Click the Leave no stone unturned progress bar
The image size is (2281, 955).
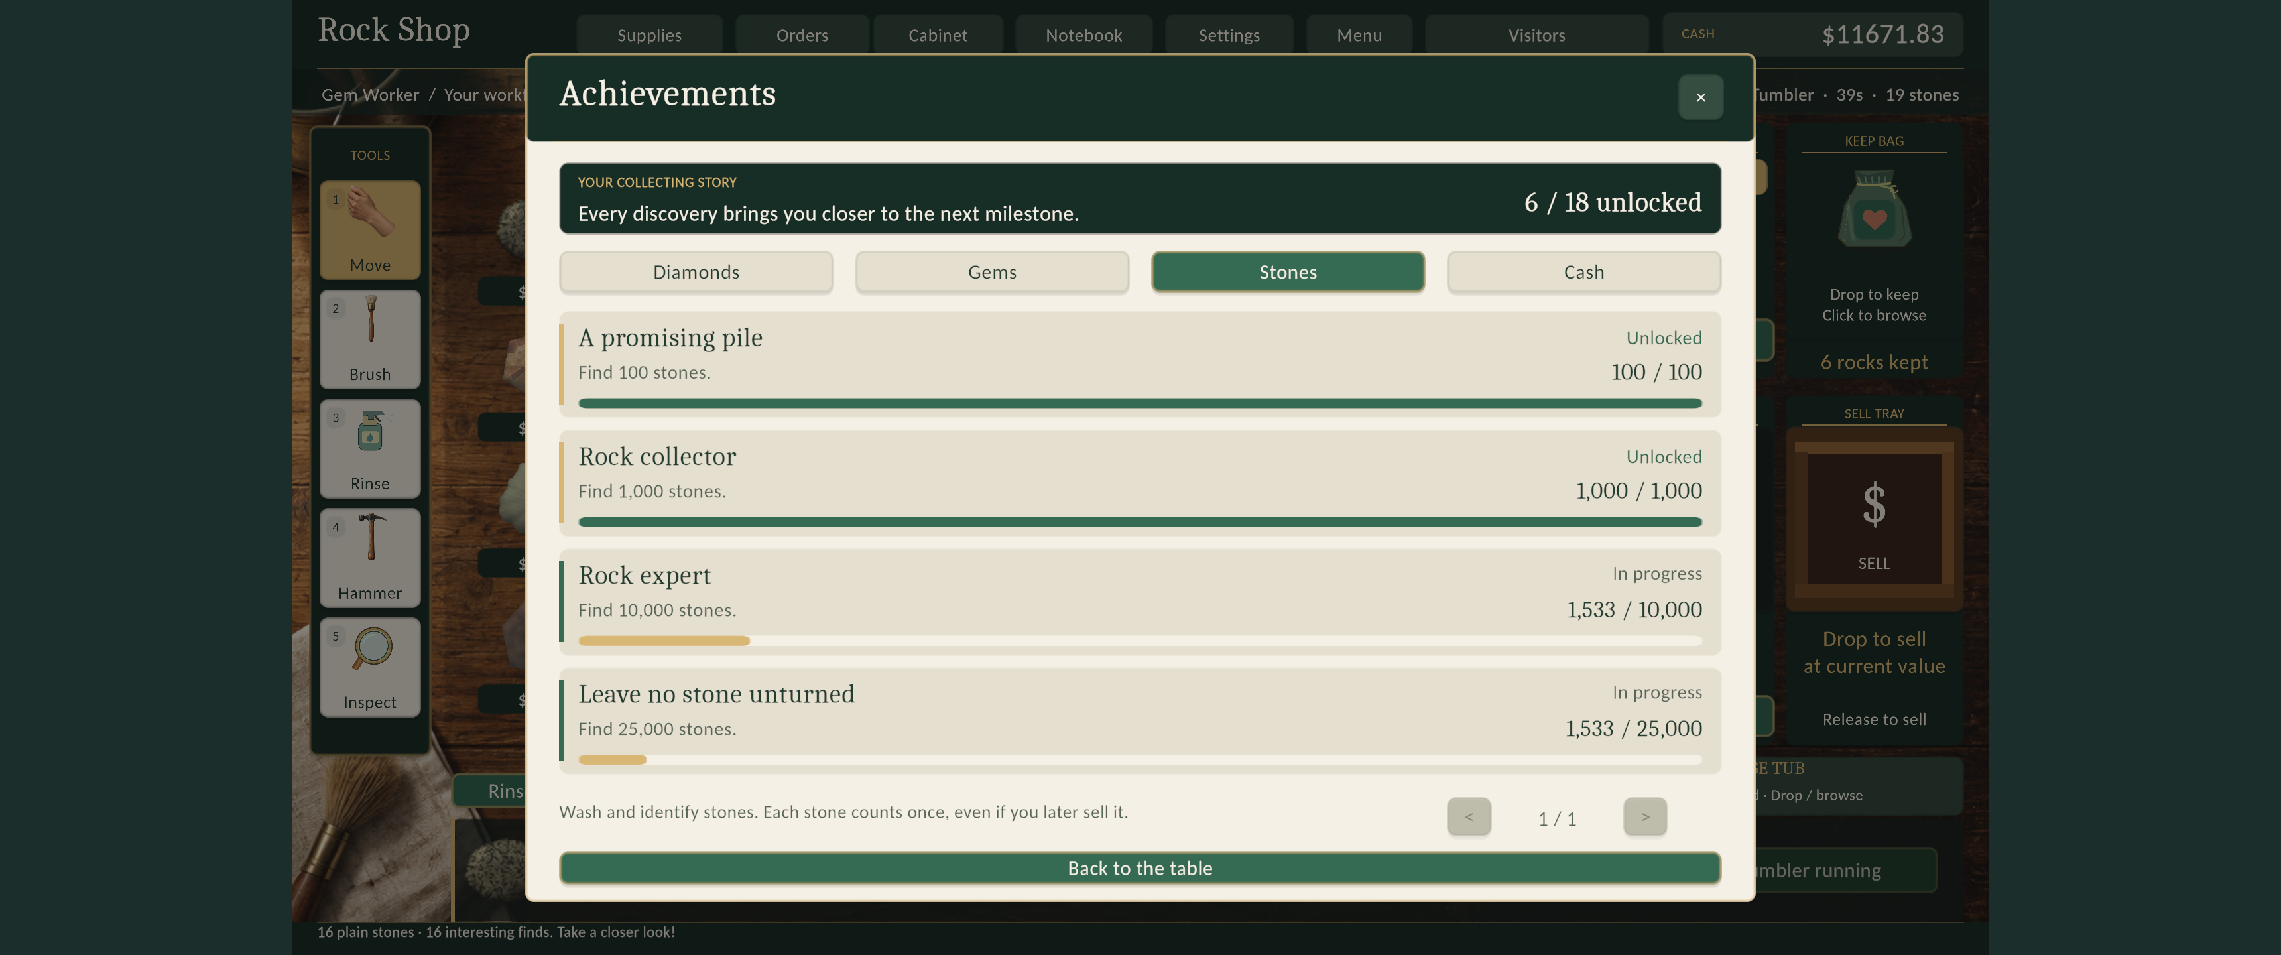[1140, 759]
